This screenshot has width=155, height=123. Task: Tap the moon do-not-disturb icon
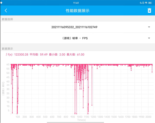coord(141,3)
